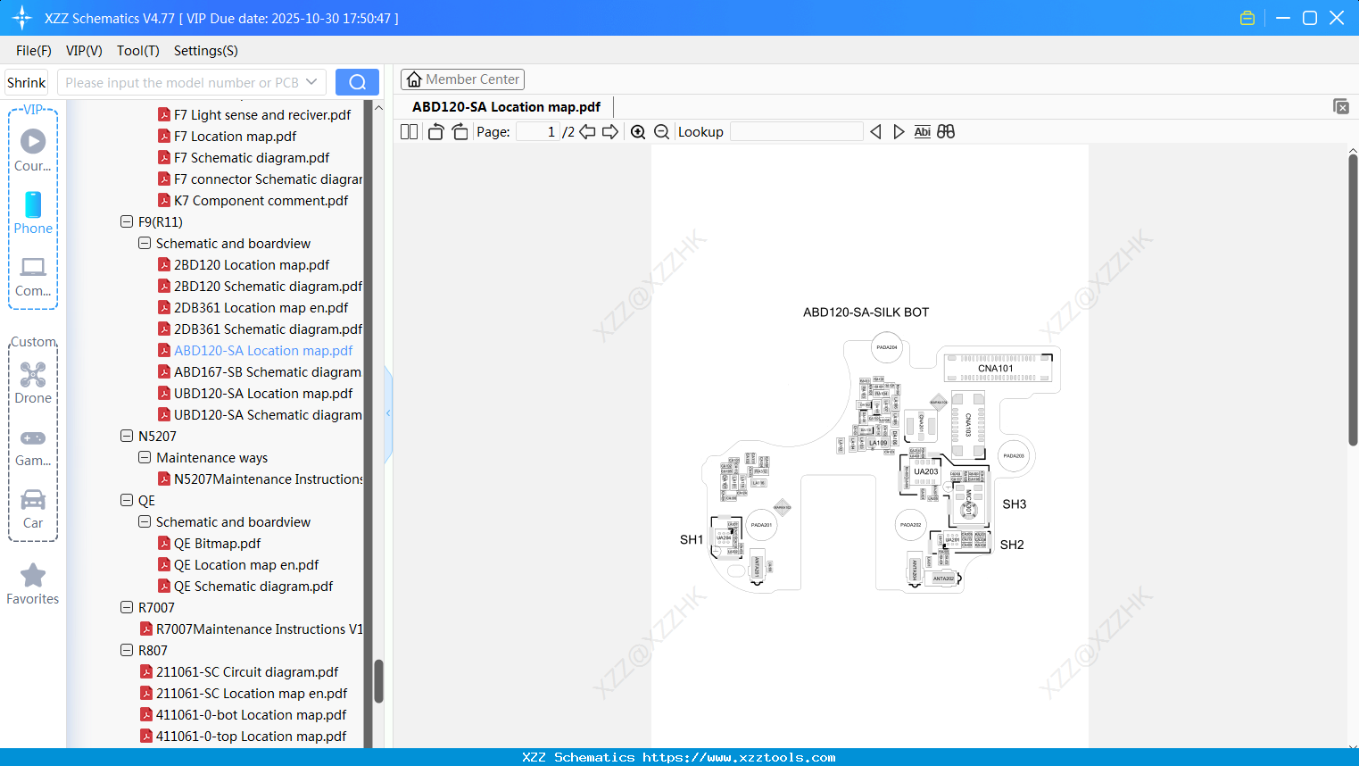1359x766 pixels.
Task: Click inside the Page number input field
Action: point(536,131)
